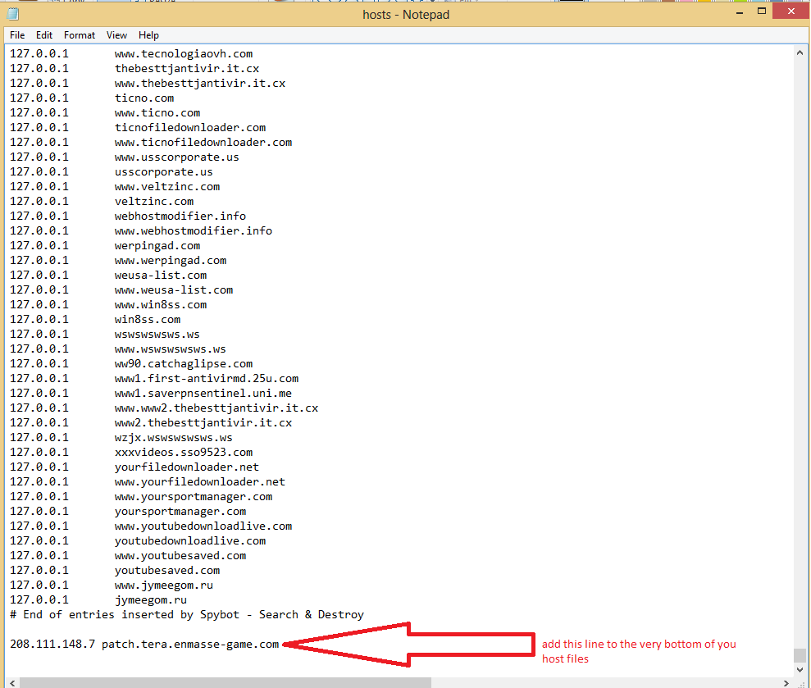Click the 208.111.148.7 IP address
The height and width of the screenshot is (688, 811).
52,644
